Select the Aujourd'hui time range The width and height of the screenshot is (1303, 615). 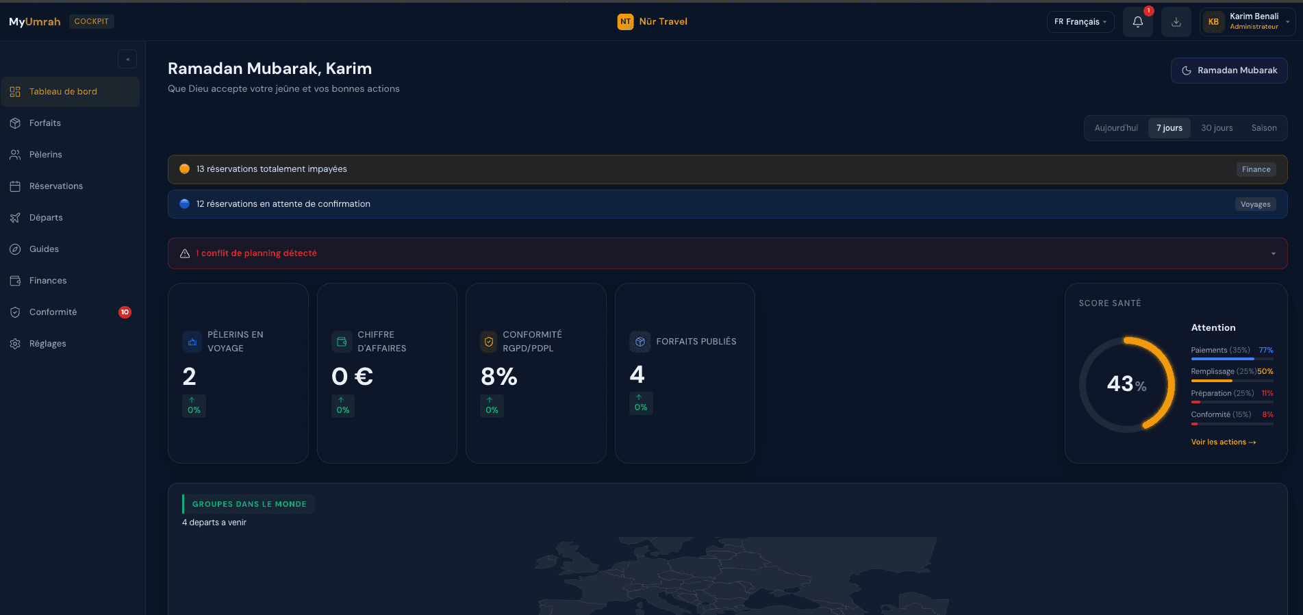click(x=1115, y=128)
